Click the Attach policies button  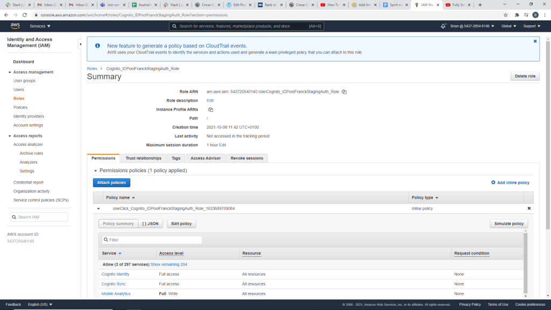111,182
